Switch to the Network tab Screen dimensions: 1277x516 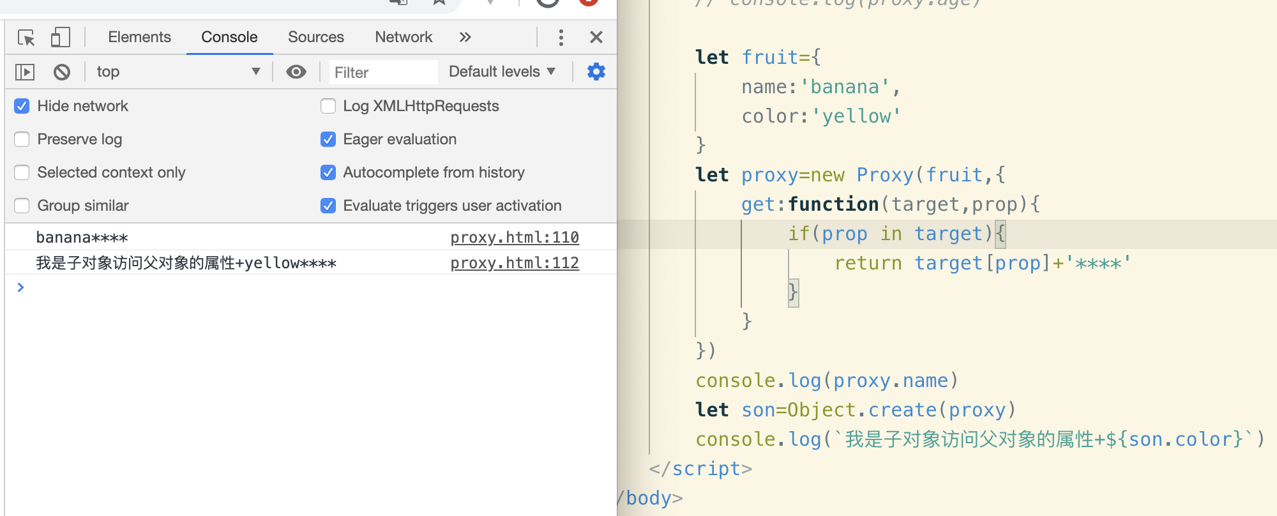coord(404,37)
